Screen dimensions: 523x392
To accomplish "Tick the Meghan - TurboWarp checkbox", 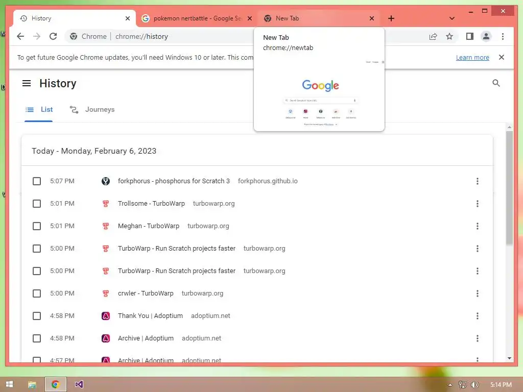I will (x=37, y=226).
